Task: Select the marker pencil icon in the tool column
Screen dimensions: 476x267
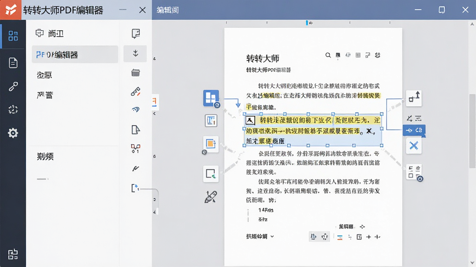Action: click(135, 91)
